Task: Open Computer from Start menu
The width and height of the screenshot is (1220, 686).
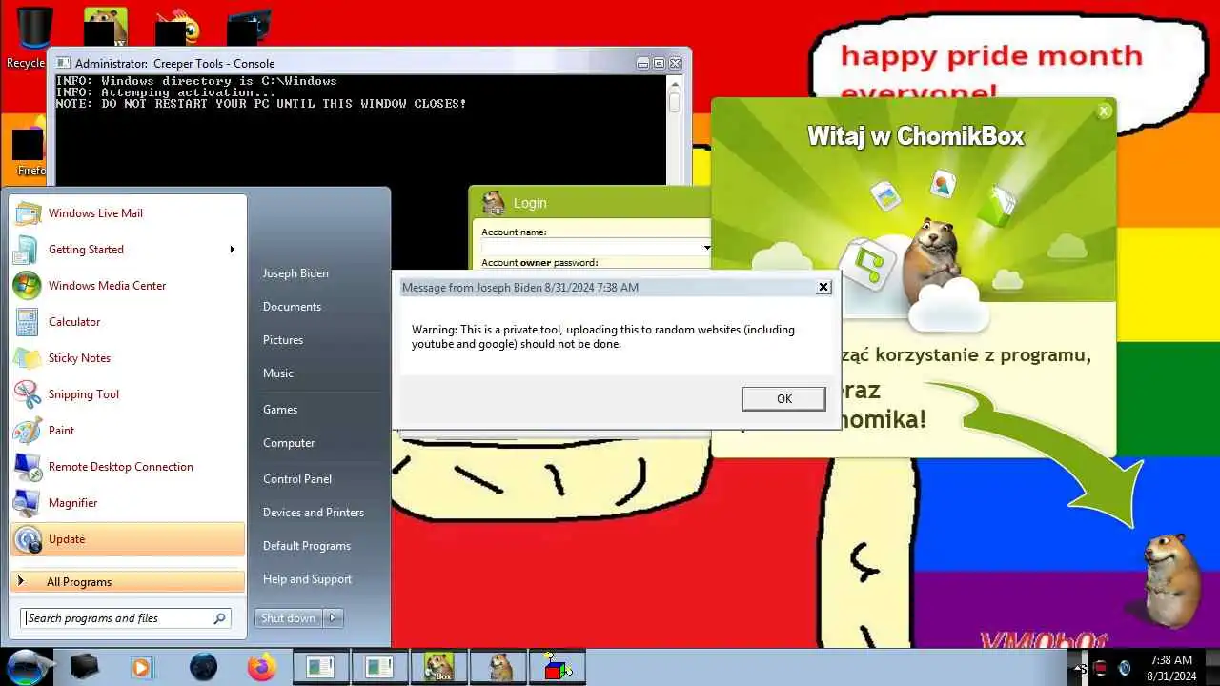Action: coord(289,443)
